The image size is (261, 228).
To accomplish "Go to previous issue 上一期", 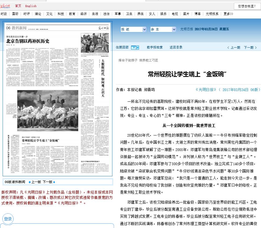I will (x=234, y=48).
